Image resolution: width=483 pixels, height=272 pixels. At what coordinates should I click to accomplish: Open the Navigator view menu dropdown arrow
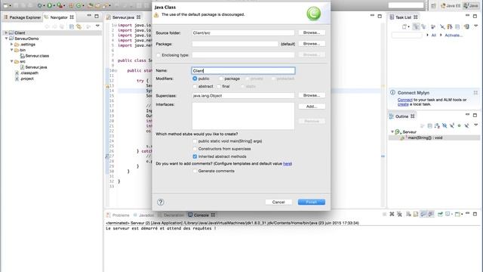click(97, 26)
